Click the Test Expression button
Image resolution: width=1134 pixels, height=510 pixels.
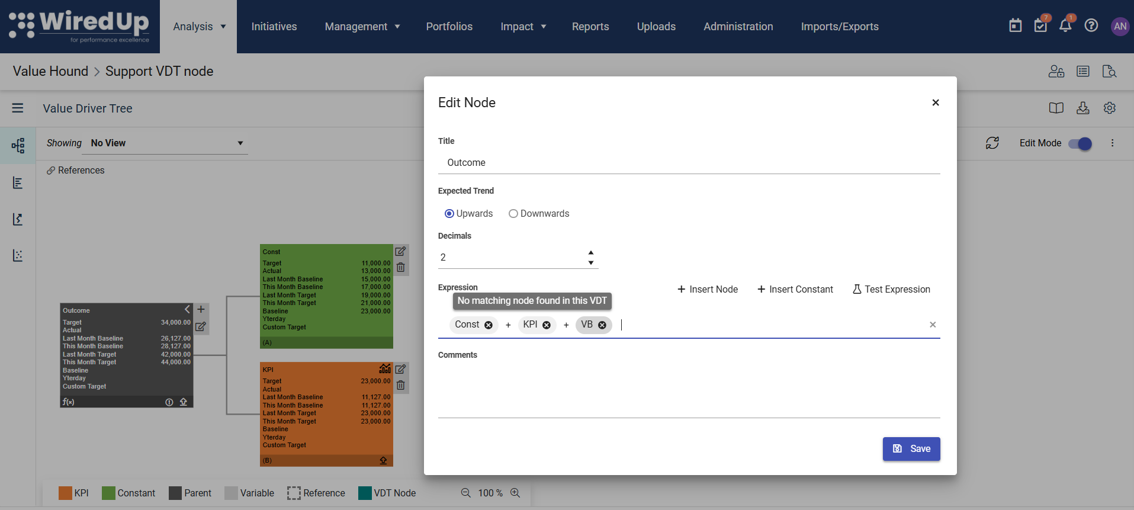click(x=891, y=289)
